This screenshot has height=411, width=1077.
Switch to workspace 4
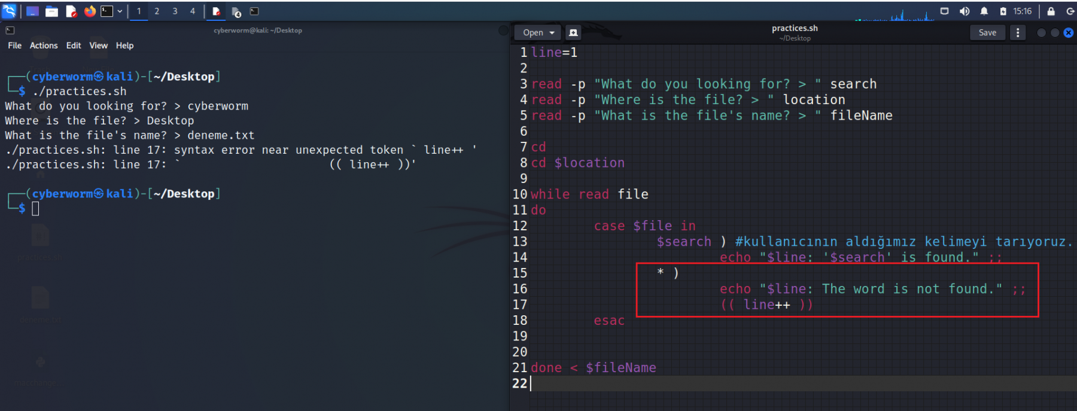(x=193, y=11)
